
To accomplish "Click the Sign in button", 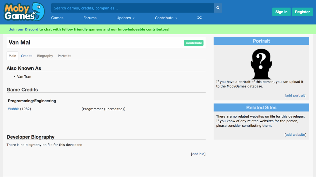I will click(x=281, y=12).
